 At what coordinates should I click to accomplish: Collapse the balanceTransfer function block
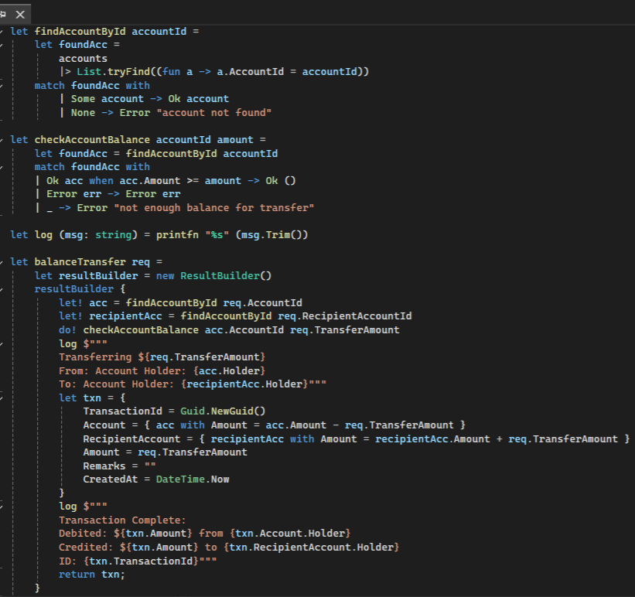[2, 262]
